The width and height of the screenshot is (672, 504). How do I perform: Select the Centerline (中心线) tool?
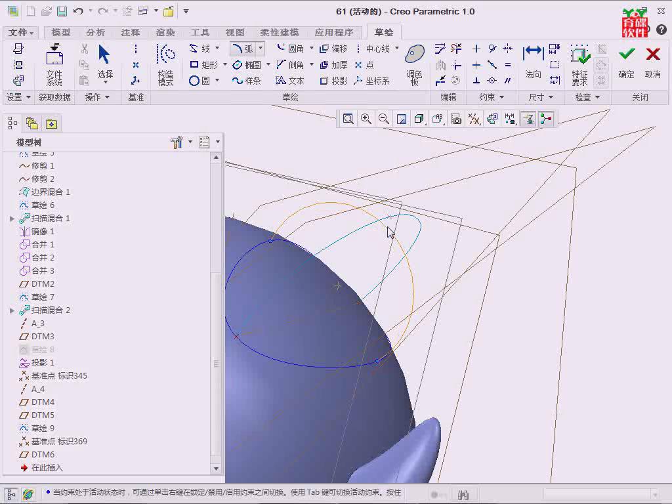(373, 49)
